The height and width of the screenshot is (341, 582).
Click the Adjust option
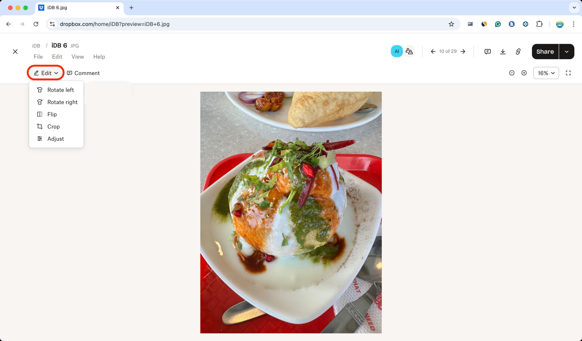[x=56, y=139]
